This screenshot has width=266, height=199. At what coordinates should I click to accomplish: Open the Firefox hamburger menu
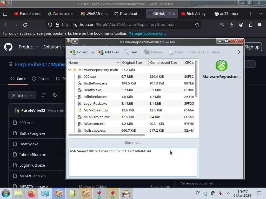coord(260,25)
